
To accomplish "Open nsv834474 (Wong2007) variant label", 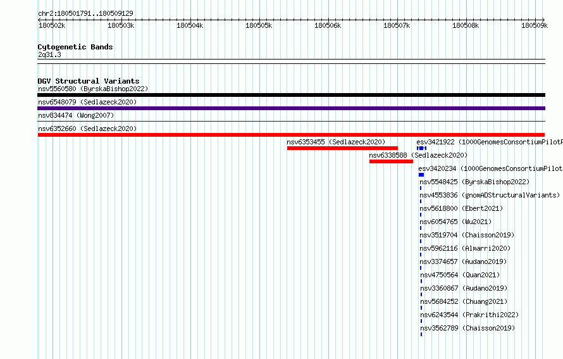I will click(x=76, y=115).
